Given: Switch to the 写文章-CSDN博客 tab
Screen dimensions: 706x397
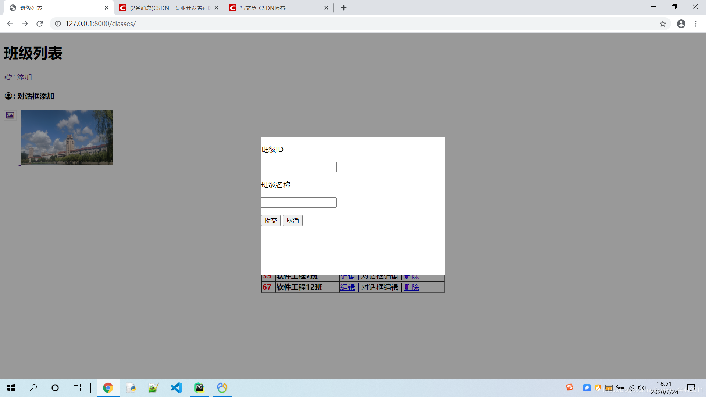Looking at the screenshot, I should click(279, 8).
